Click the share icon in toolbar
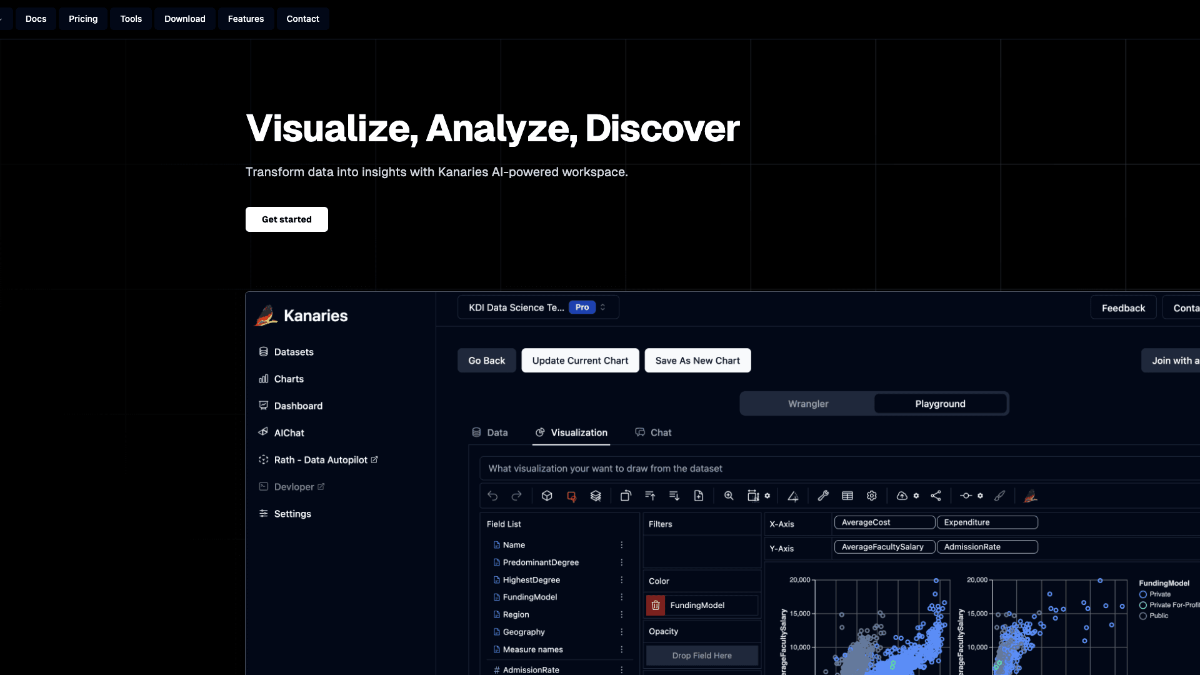Image resolution: width=1200 pixels, height=675 pixels. pos(936,496)
